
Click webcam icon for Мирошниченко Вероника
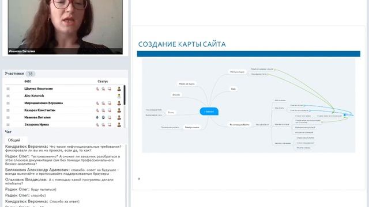(x=103, y=103)
